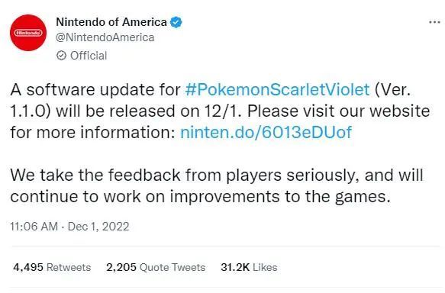Open the #PokemonScarletViolet hashtag

point(277,89)
